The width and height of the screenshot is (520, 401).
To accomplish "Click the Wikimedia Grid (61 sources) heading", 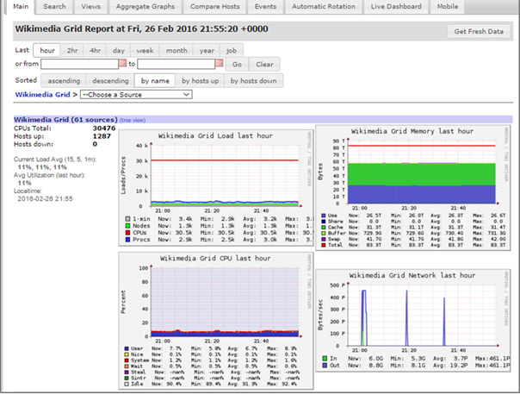I will pos(65,120).
